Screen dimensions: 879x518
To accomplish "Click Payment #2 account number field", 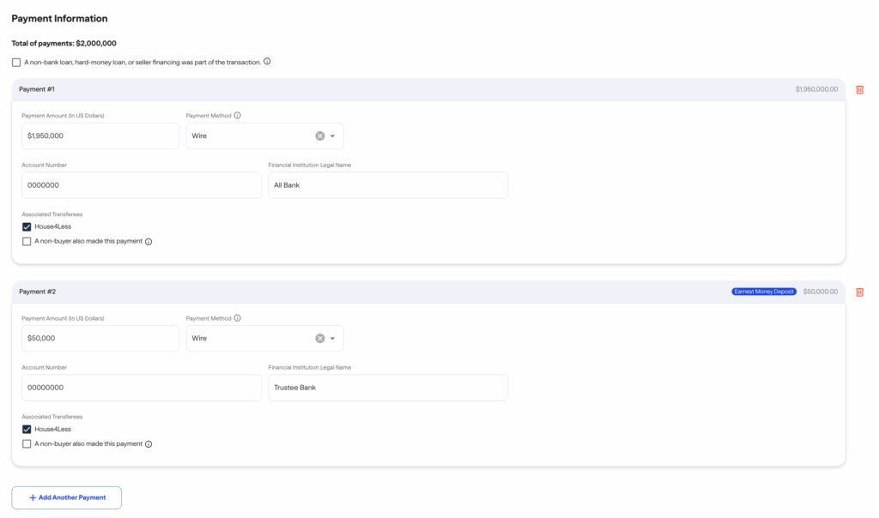I will click(x=142, y=388).
